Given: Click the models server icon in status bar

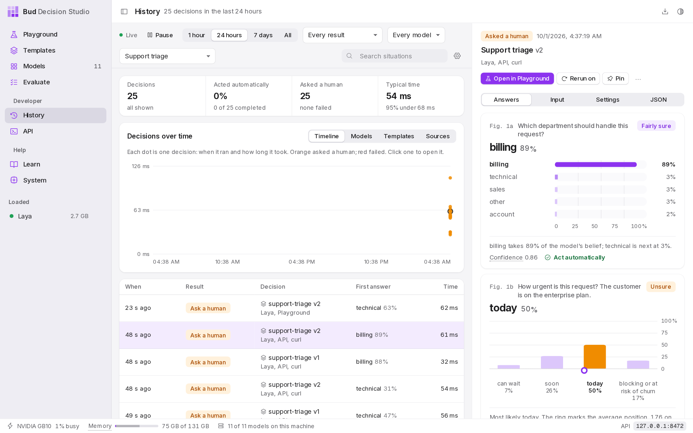Looking at the screenshot, I should [x=221, y=426].
